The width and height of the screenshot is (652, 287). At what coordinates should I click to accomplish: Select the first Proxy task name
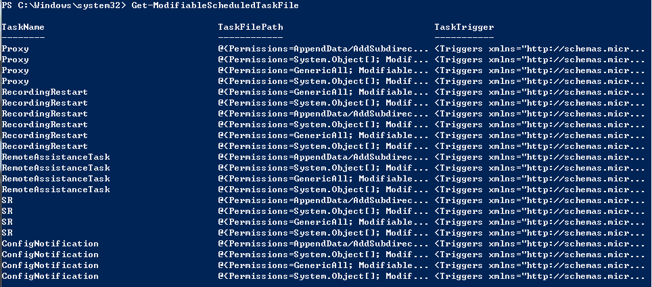pyautogui.click(x=16, y=49)
